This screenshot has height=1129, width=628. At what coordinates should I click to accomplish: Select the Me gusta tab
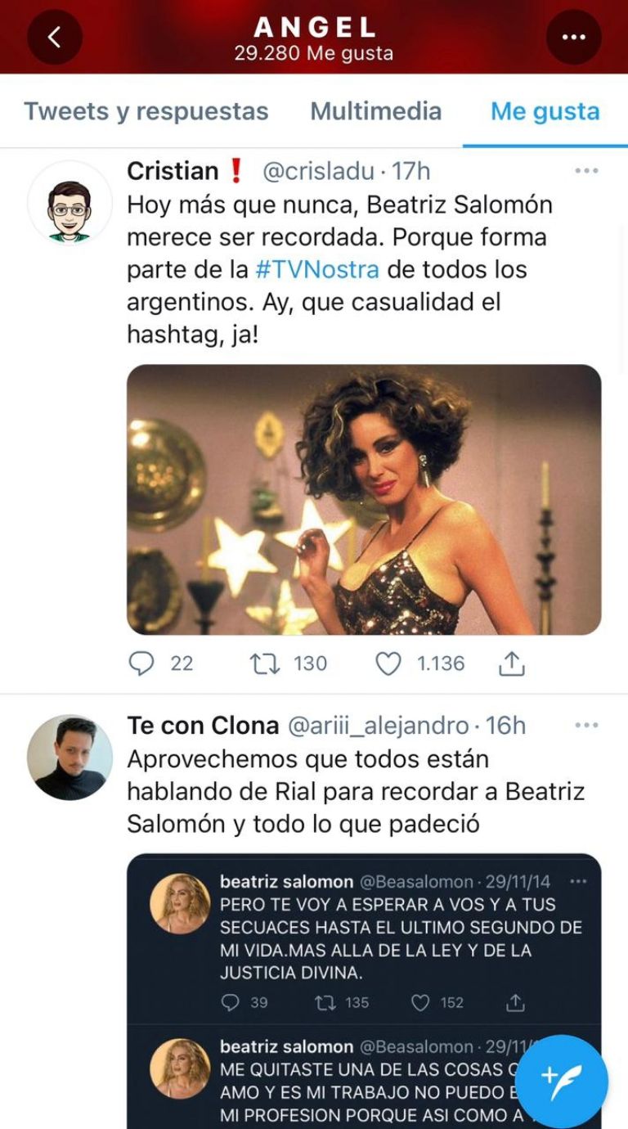pos(545,111)
